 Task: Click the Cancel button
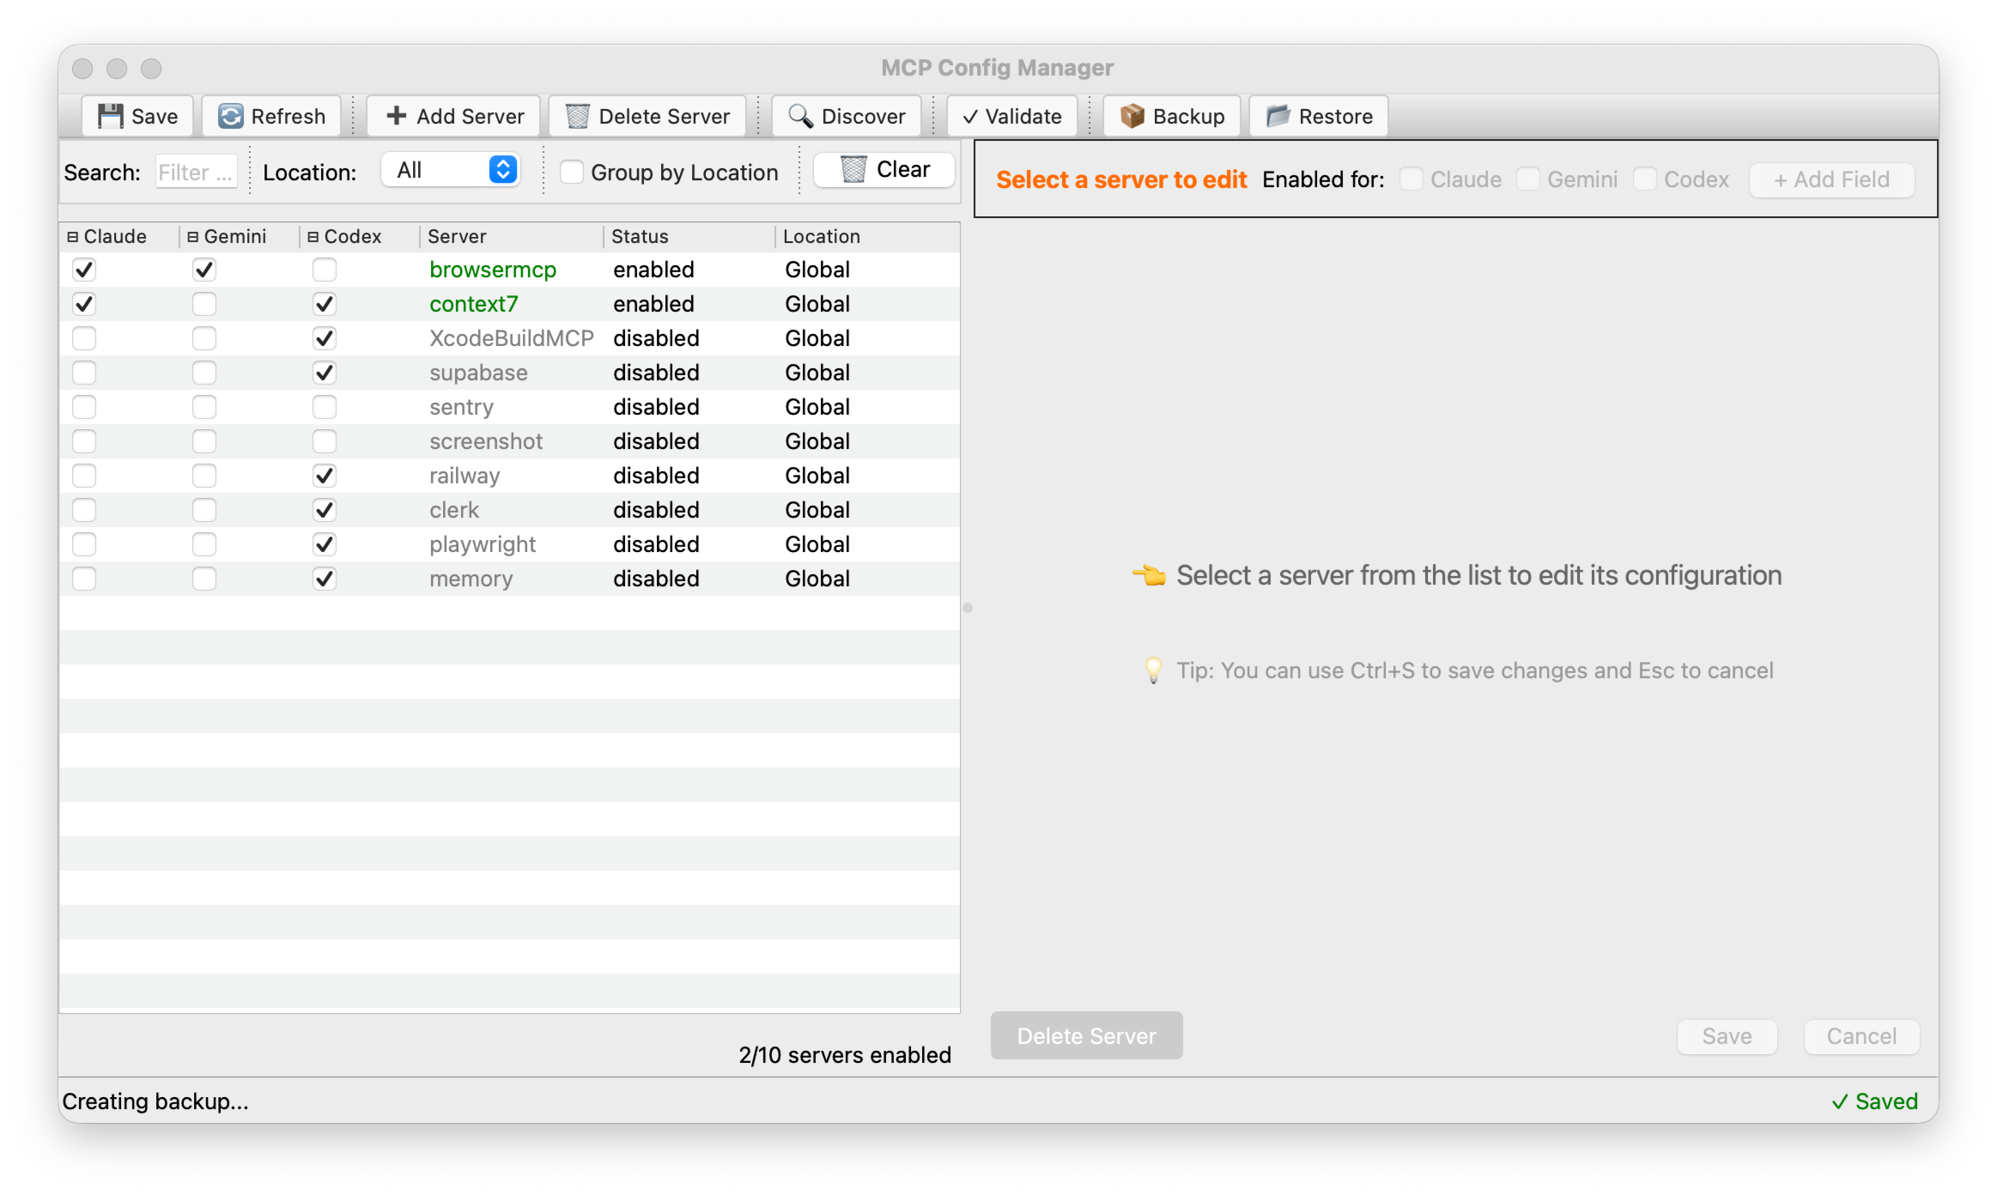(1861, 1036)
